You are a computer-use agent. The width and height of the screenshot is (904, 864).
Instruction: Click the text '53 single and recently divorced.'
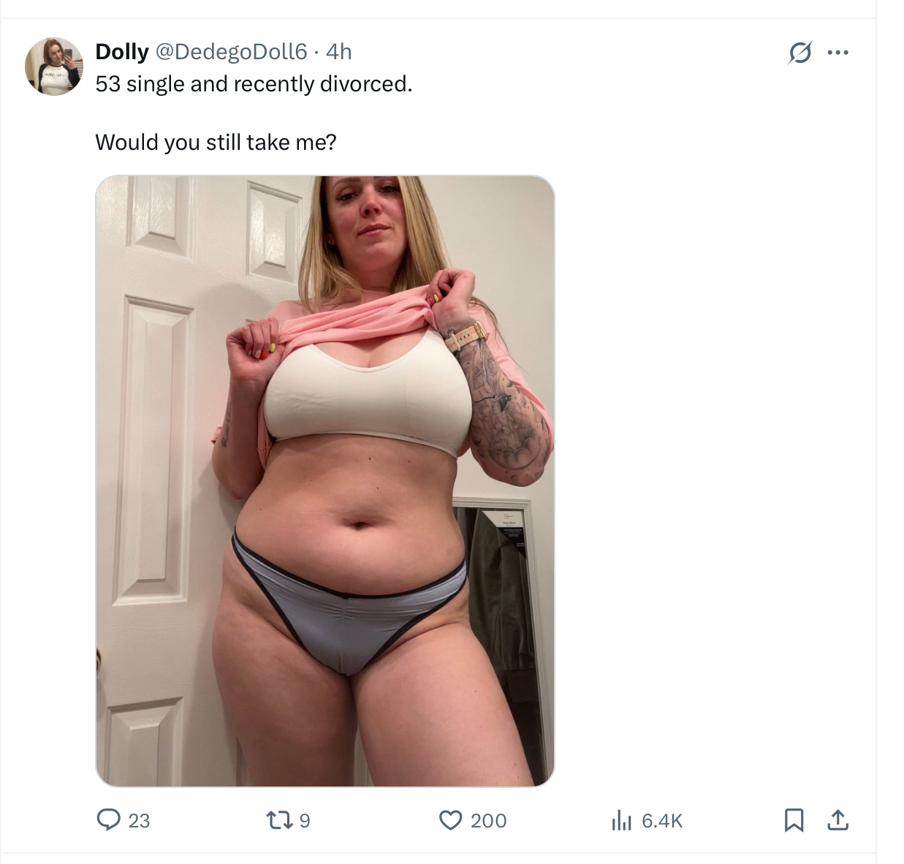pos(254,84)
